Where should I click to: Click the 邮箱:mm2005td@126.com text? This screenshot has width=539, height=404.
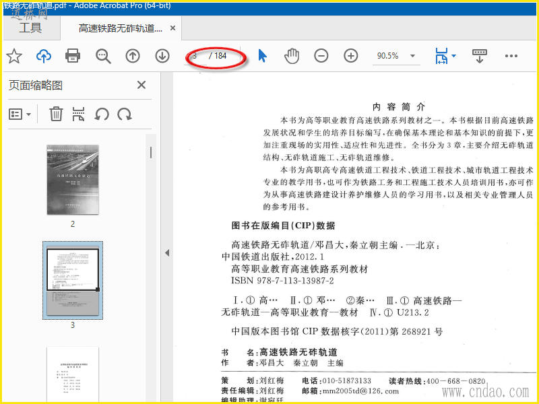point(350,391)
